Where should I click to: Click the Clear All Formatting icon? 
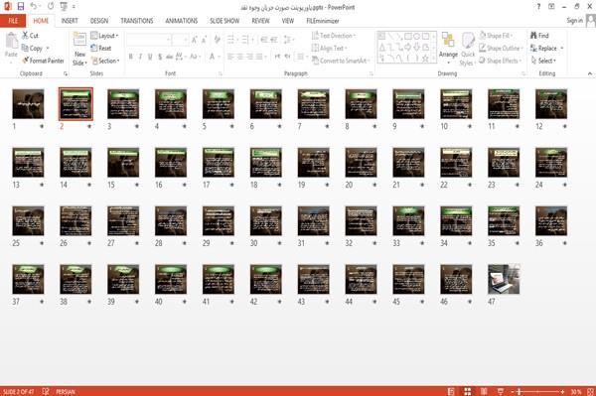click(217, 40)
